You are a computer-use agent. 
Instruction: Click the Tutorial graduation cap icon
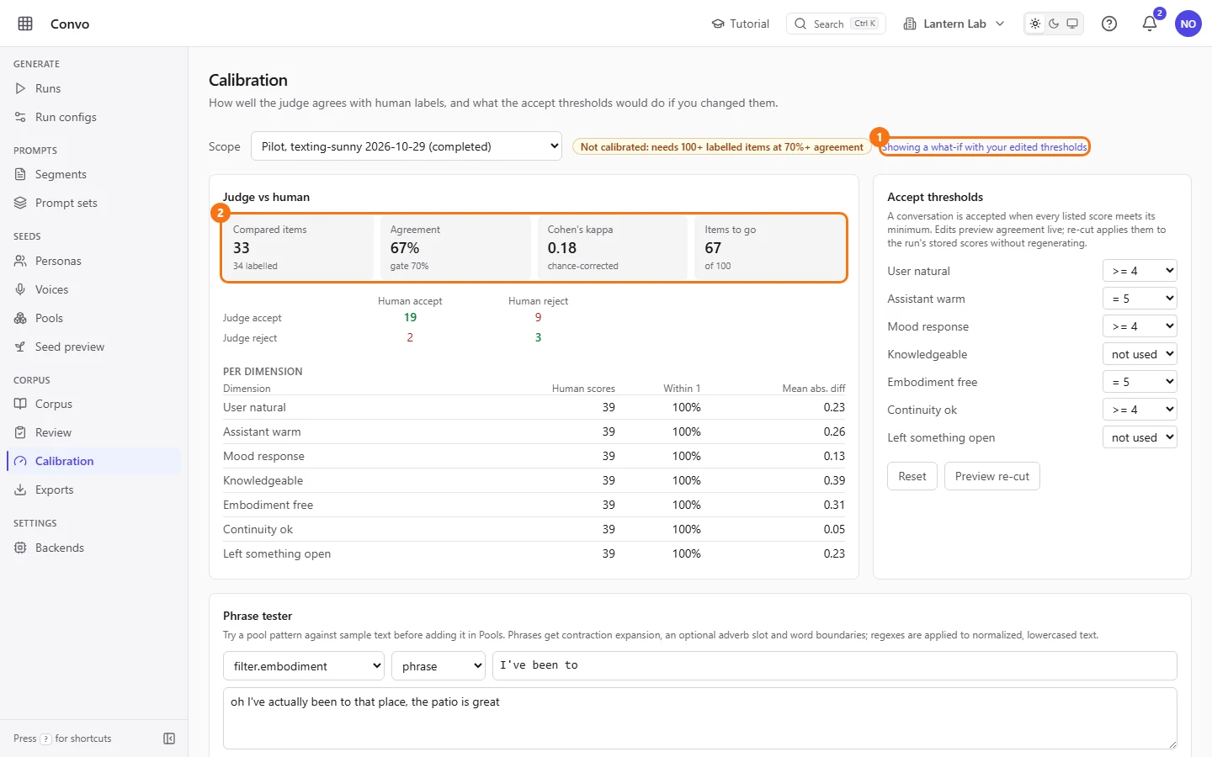pyautogui.click(x=718, y=24)
